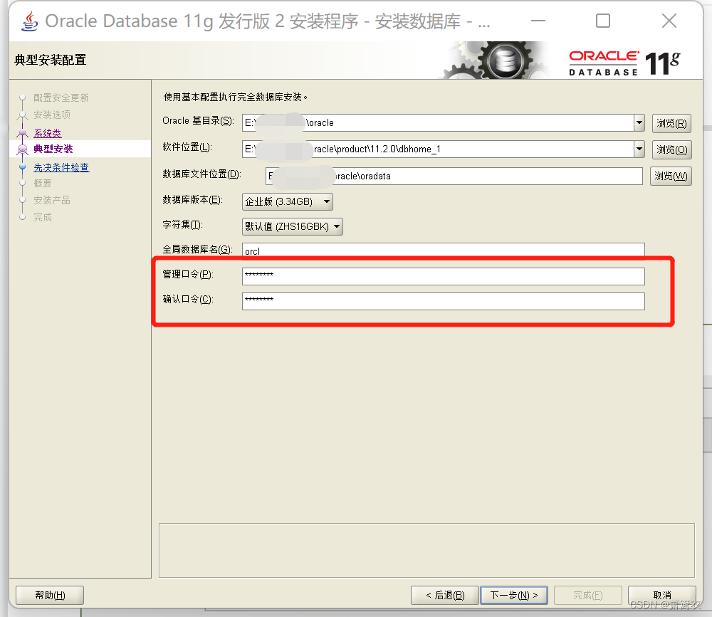Screen dimensions: 712x617
Task: Go to 系统类 step in sidebar
Action: tap(47, 133)
